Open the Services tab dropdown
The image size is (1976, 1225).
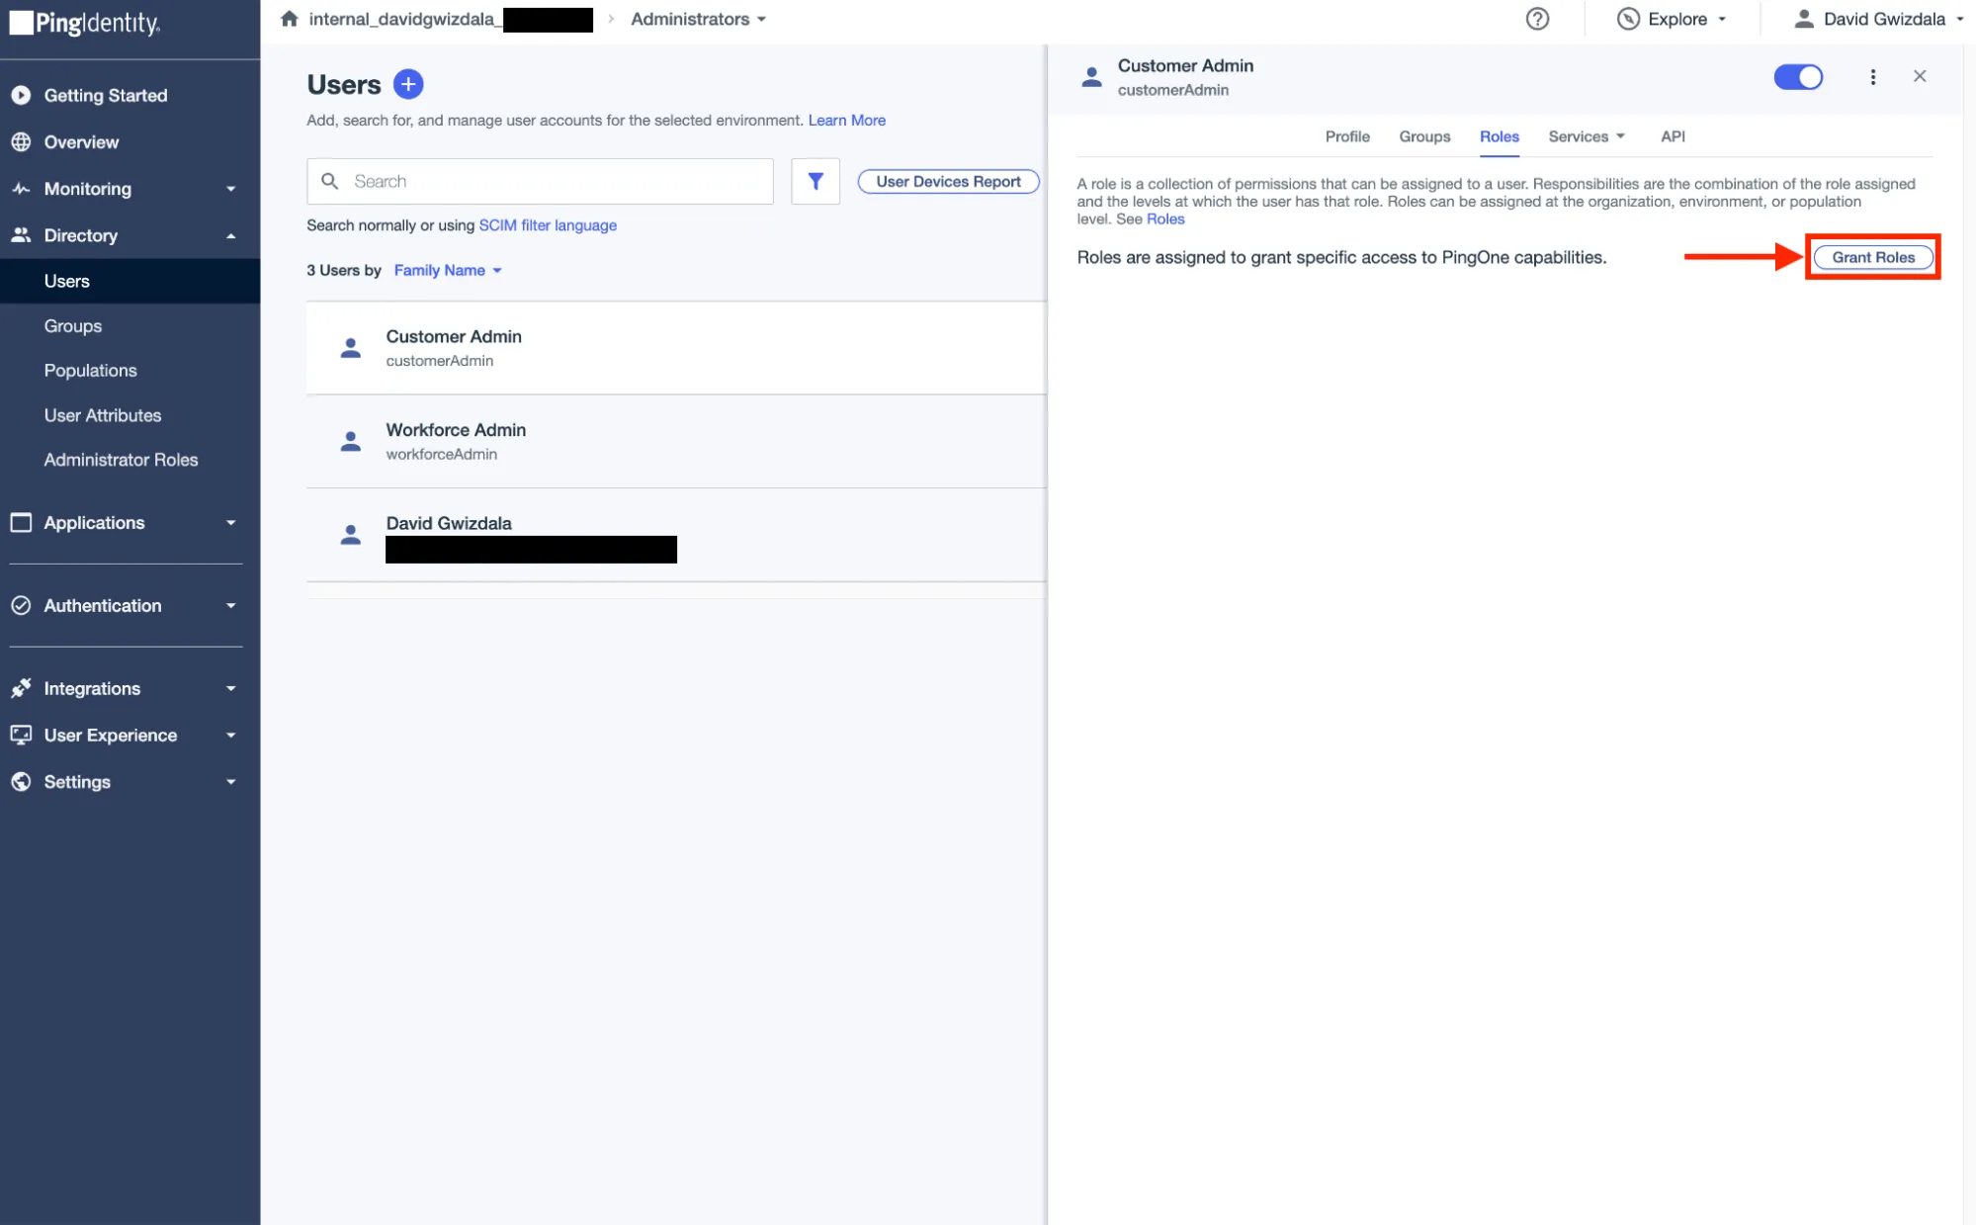pyautogui.click(x=1587, y=136)
